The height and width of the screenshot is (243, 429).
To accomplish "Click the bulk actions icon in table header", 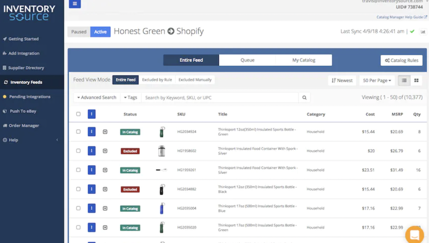I will click(92, 114).
